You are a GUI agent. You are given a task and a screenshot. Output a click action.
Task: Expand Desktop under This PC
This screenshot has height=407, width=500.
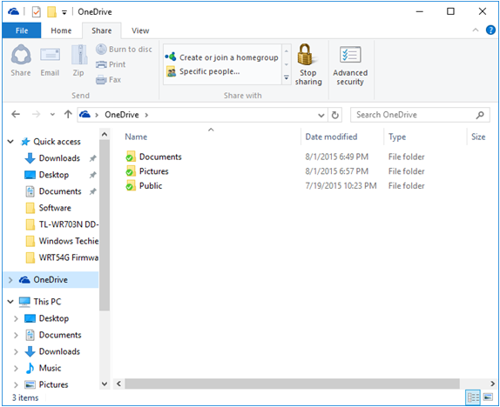16,318
